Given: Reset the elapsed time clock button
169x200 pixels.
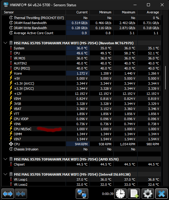Looking at the screenshot, I should [x=120, y=194].
